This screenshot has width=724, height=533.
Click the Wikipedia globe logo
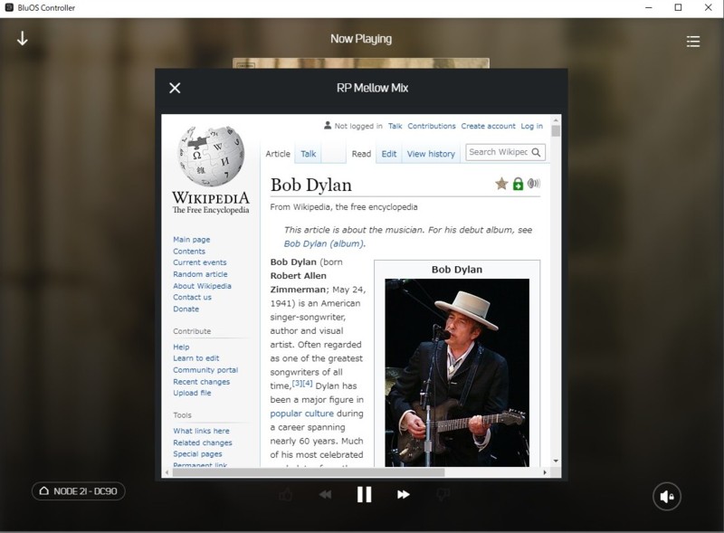211,156
